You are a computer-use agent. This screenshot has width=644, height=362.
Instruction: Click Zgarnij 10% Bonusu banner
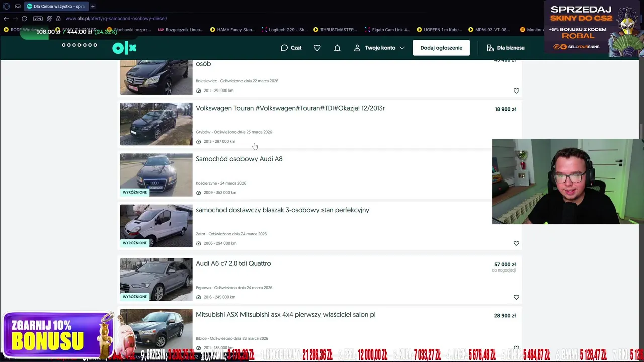(x=58, y=335)
